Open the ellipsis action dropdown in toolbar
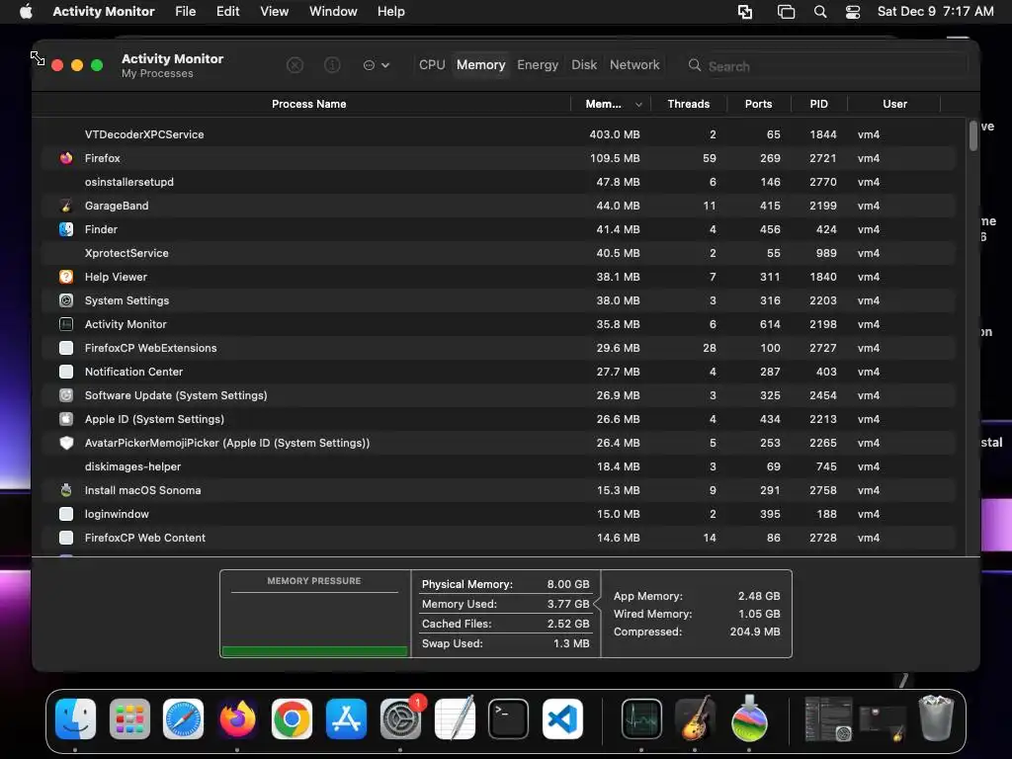 click(377, 65)
